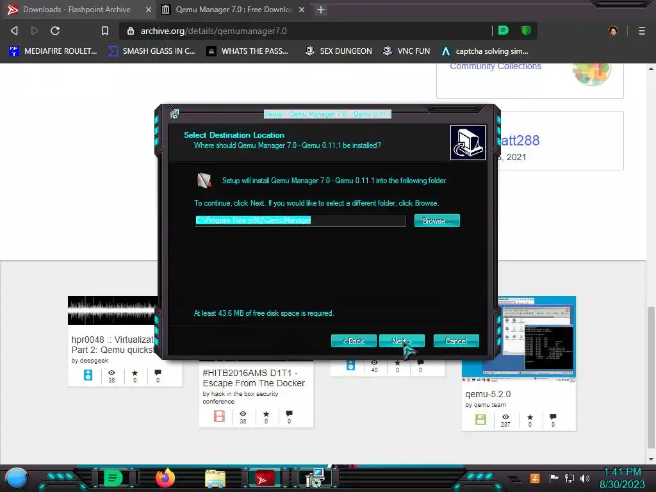Click the qemu-5.2.0 screenshot thumbnail
The height and width of the screenshot is (492, 656).
point(519,339)
